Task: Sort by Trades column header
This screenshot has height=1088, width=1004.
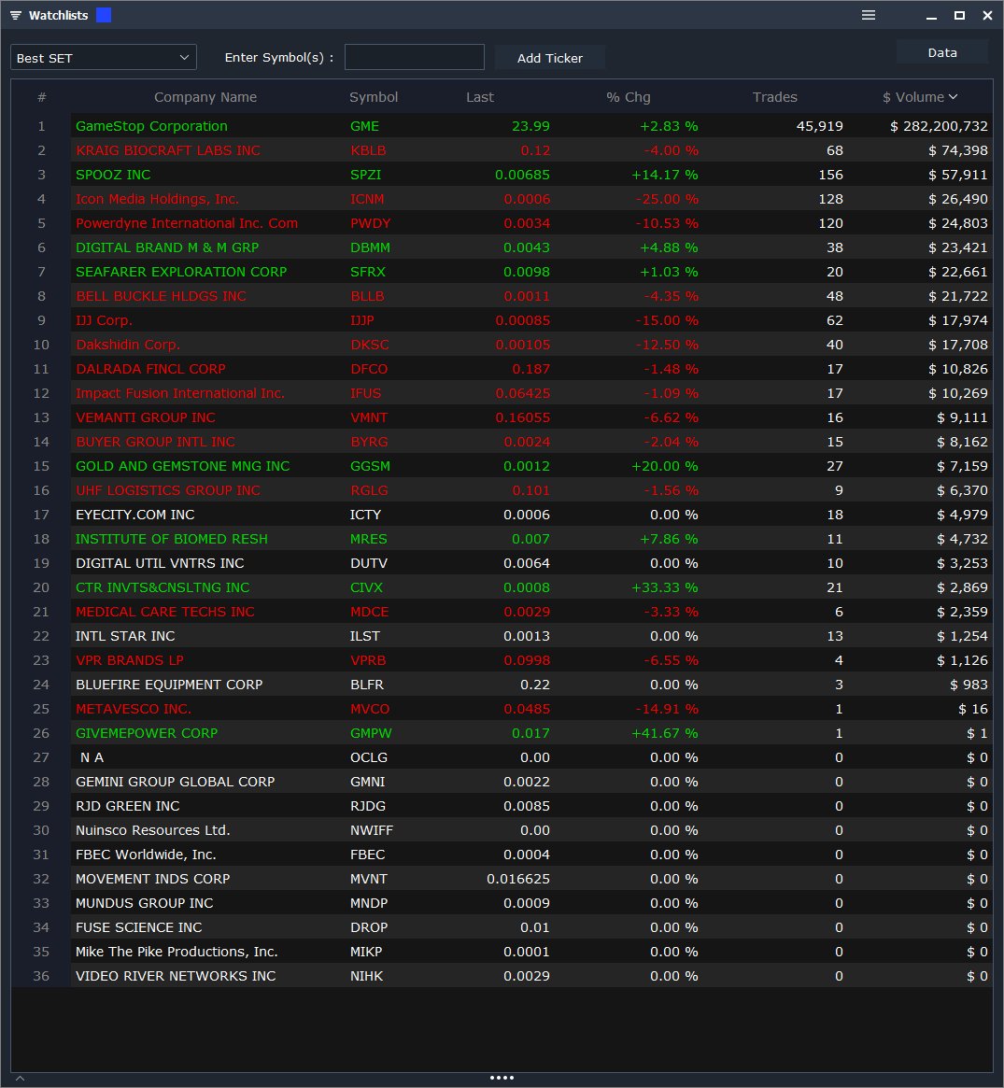Action: coord(775,97)
